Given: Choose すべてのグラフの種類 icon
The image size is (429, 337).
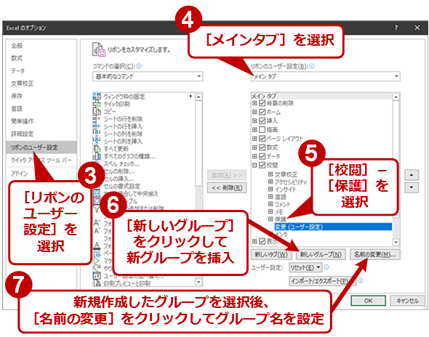Looking at the screenshot, I should pos(97,156).
